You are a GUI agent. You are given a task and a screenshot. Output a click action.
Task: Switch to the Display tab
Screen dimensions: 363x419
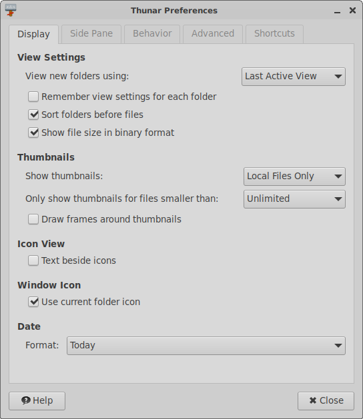pyautogui.click(x=33, y=34)
